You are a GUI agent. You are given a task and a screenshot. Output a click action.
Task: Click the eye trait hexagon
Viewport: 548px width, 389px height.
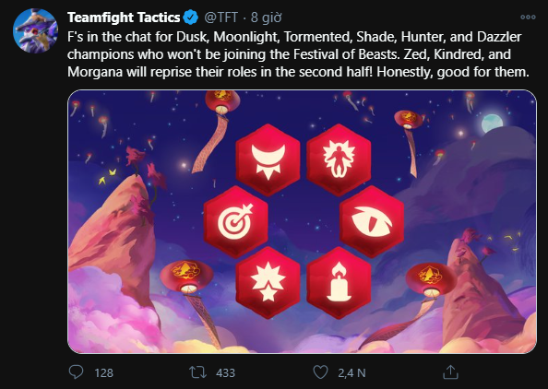pyautogui.click(x=372, y=222)
